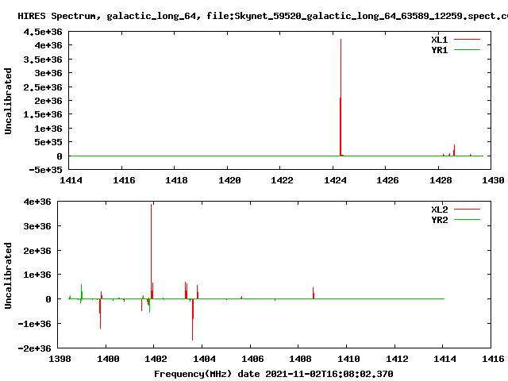This screenshot has height=381, width=508.
Task: Click the 1430 x-axis tick label
Action: pyautogui.click(x=493, y=180)
